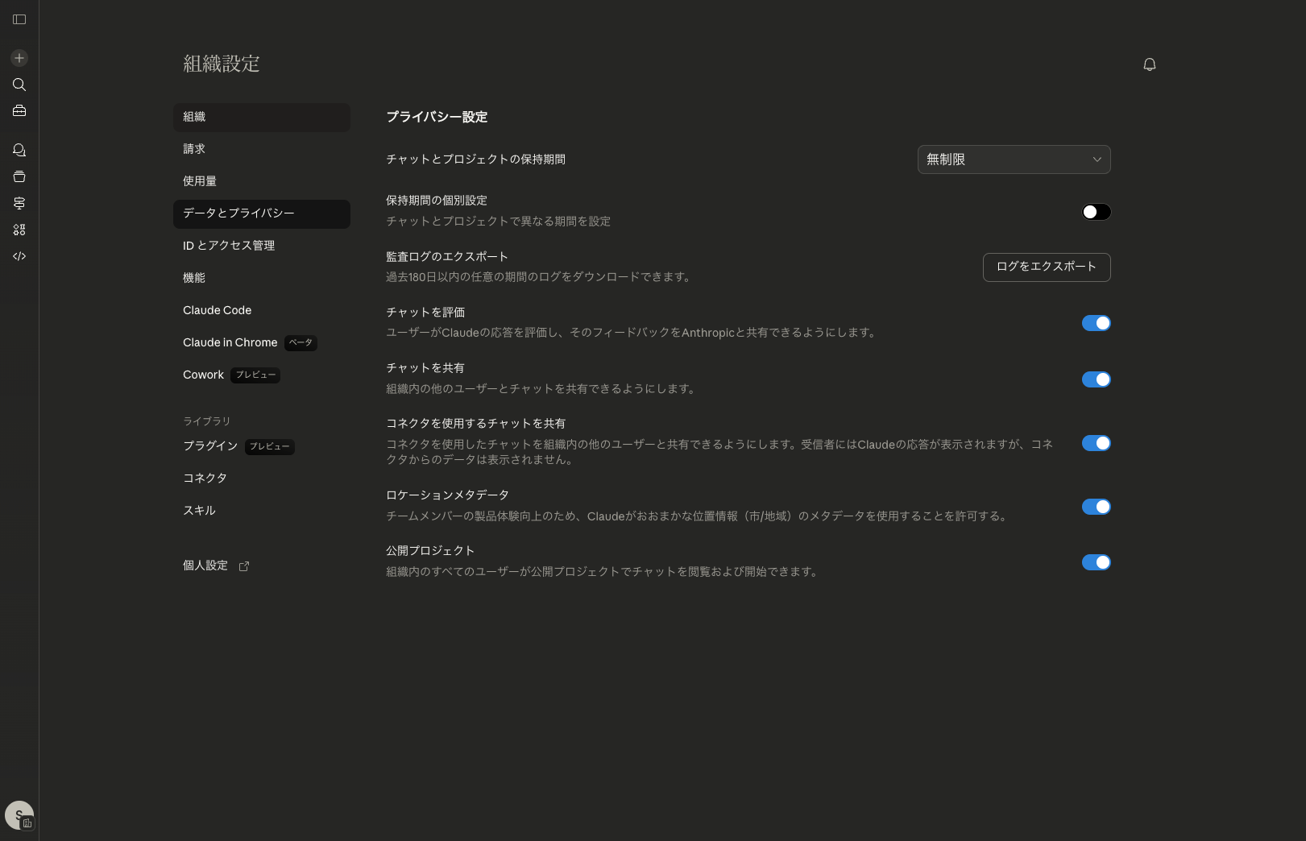The image size is (1306, 841).
Task: Open the 無制限 retention period dropdown
Action: click(1014, 159)
